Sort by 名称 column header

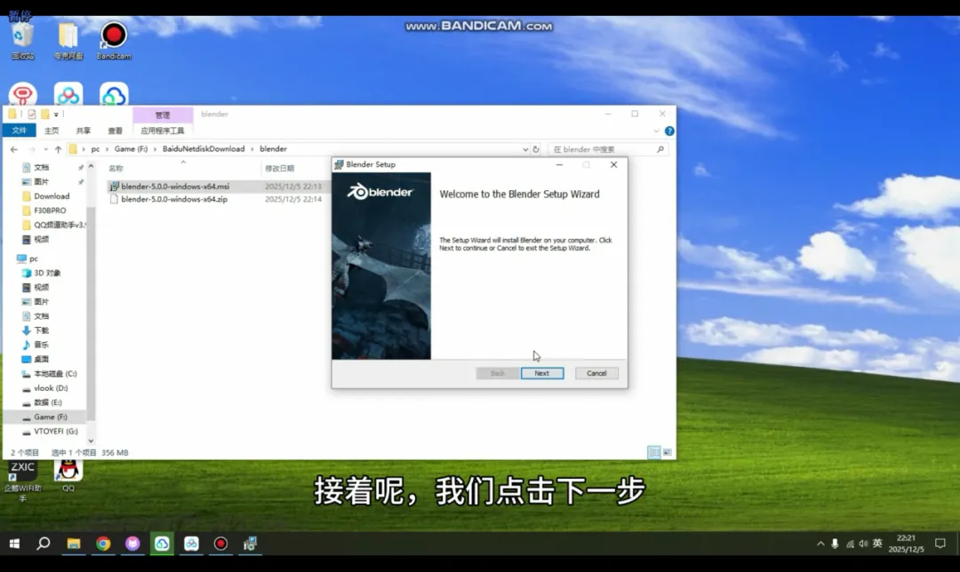(x=116, y=168)
